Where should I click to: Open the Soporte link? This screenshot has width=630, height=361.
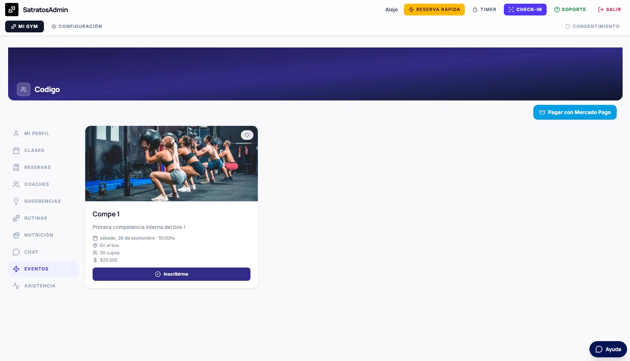[570, 10]
